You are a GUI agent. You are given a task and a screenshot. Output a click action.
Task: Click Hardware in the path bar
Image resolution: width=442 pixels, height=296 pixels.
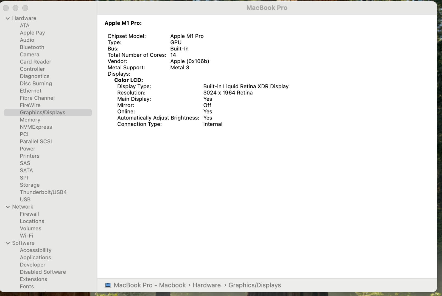[x=206, y=285]
